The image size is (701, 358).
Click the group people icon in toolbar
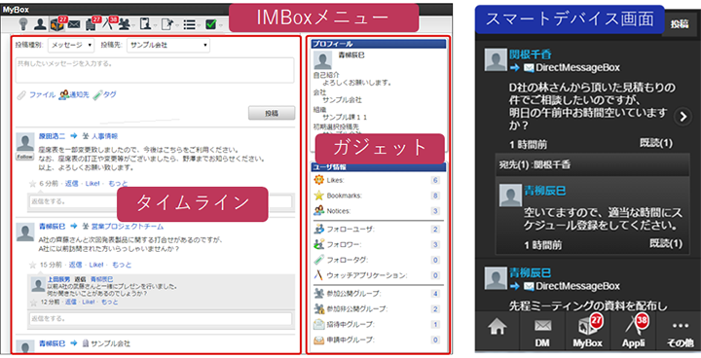[124, 24]
